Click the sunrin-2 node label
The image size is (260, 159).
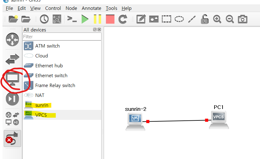[136, 109]
